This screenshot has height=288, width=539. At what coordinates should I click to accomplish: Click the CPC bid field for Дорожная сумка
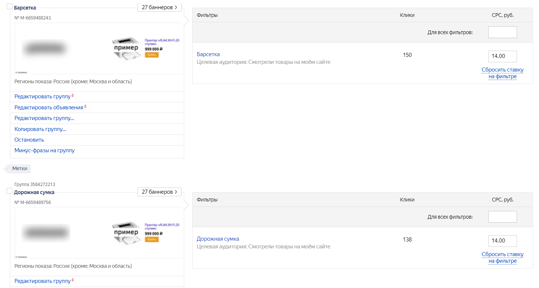(502, 241)
